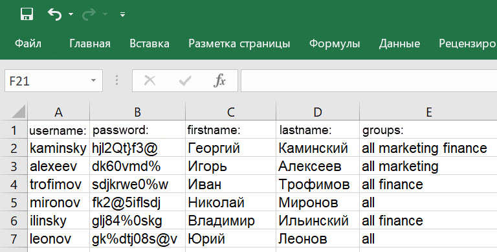497x252 pixels.
Task: Click cell containing 'Ильинский'
Action: click(318, 220)
